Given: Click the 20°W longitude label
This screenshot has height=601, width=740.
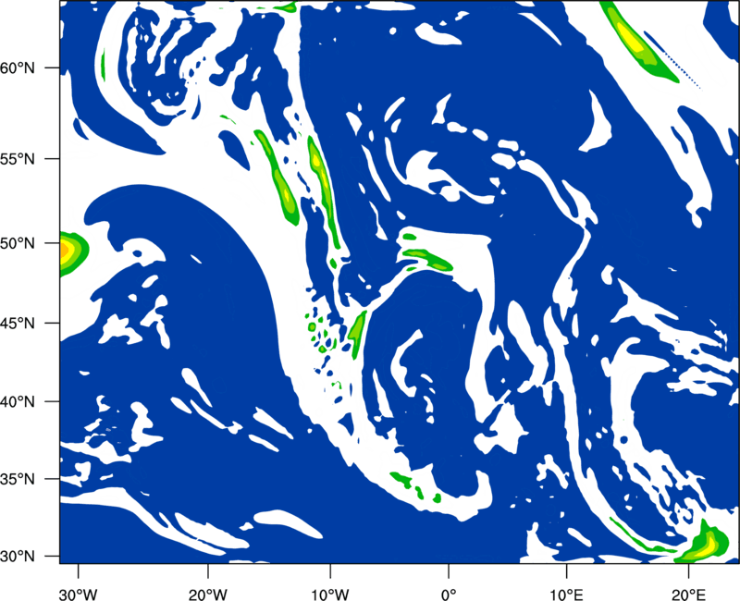Looking at the screenshot, I should click(208, 595).
